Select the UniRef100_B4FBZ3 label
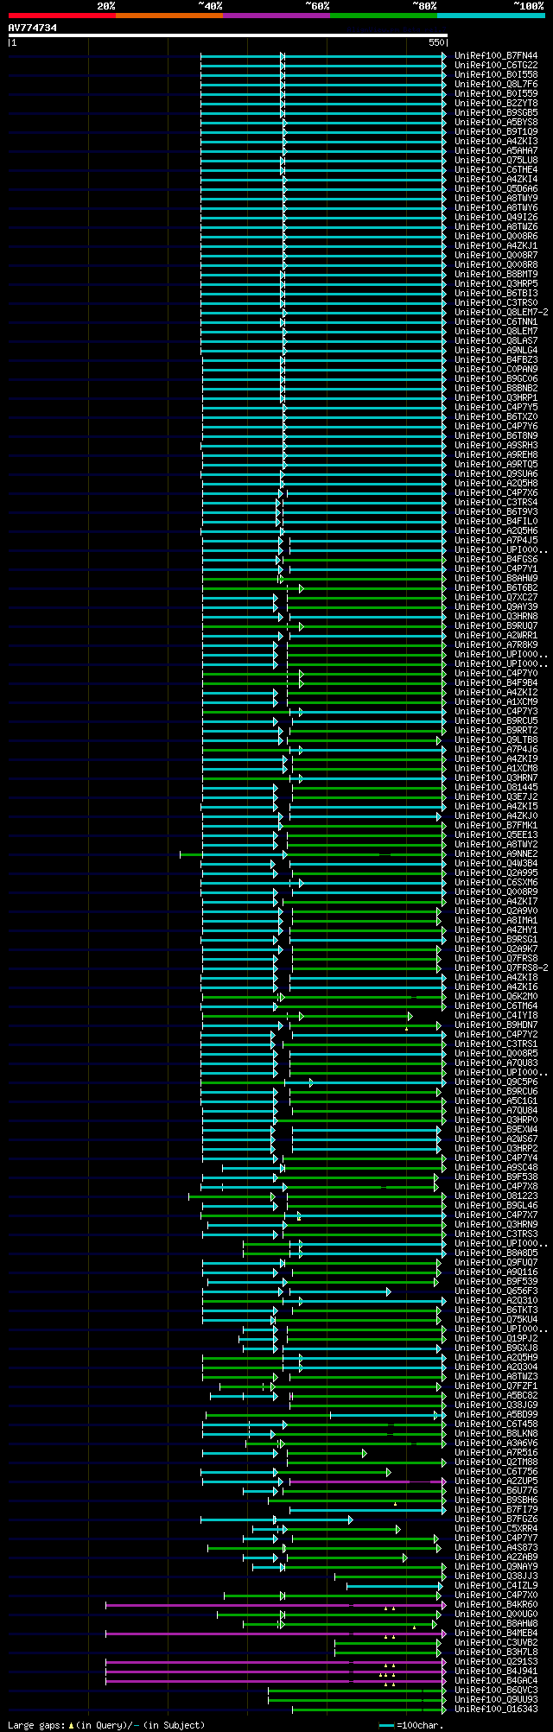The height and width of the screenshot is (1732, 553). point(496,360)
